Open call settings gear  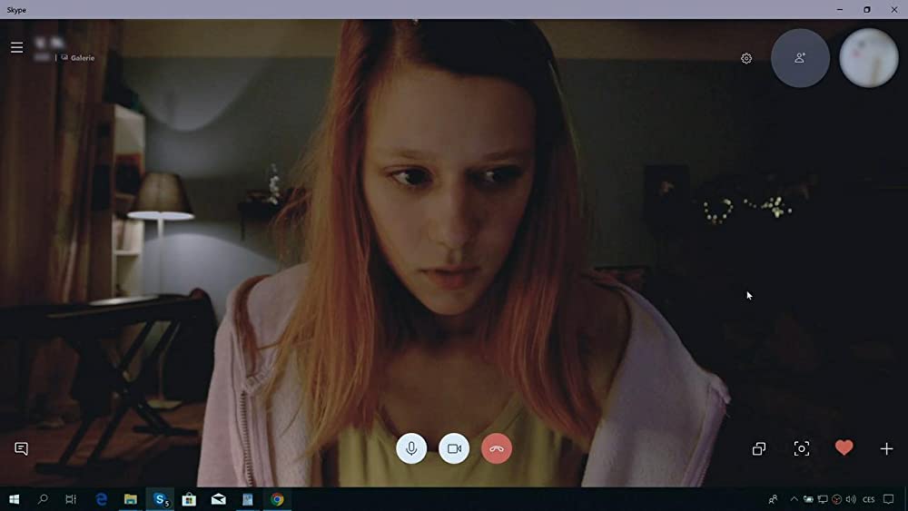(x=746, y=58)
